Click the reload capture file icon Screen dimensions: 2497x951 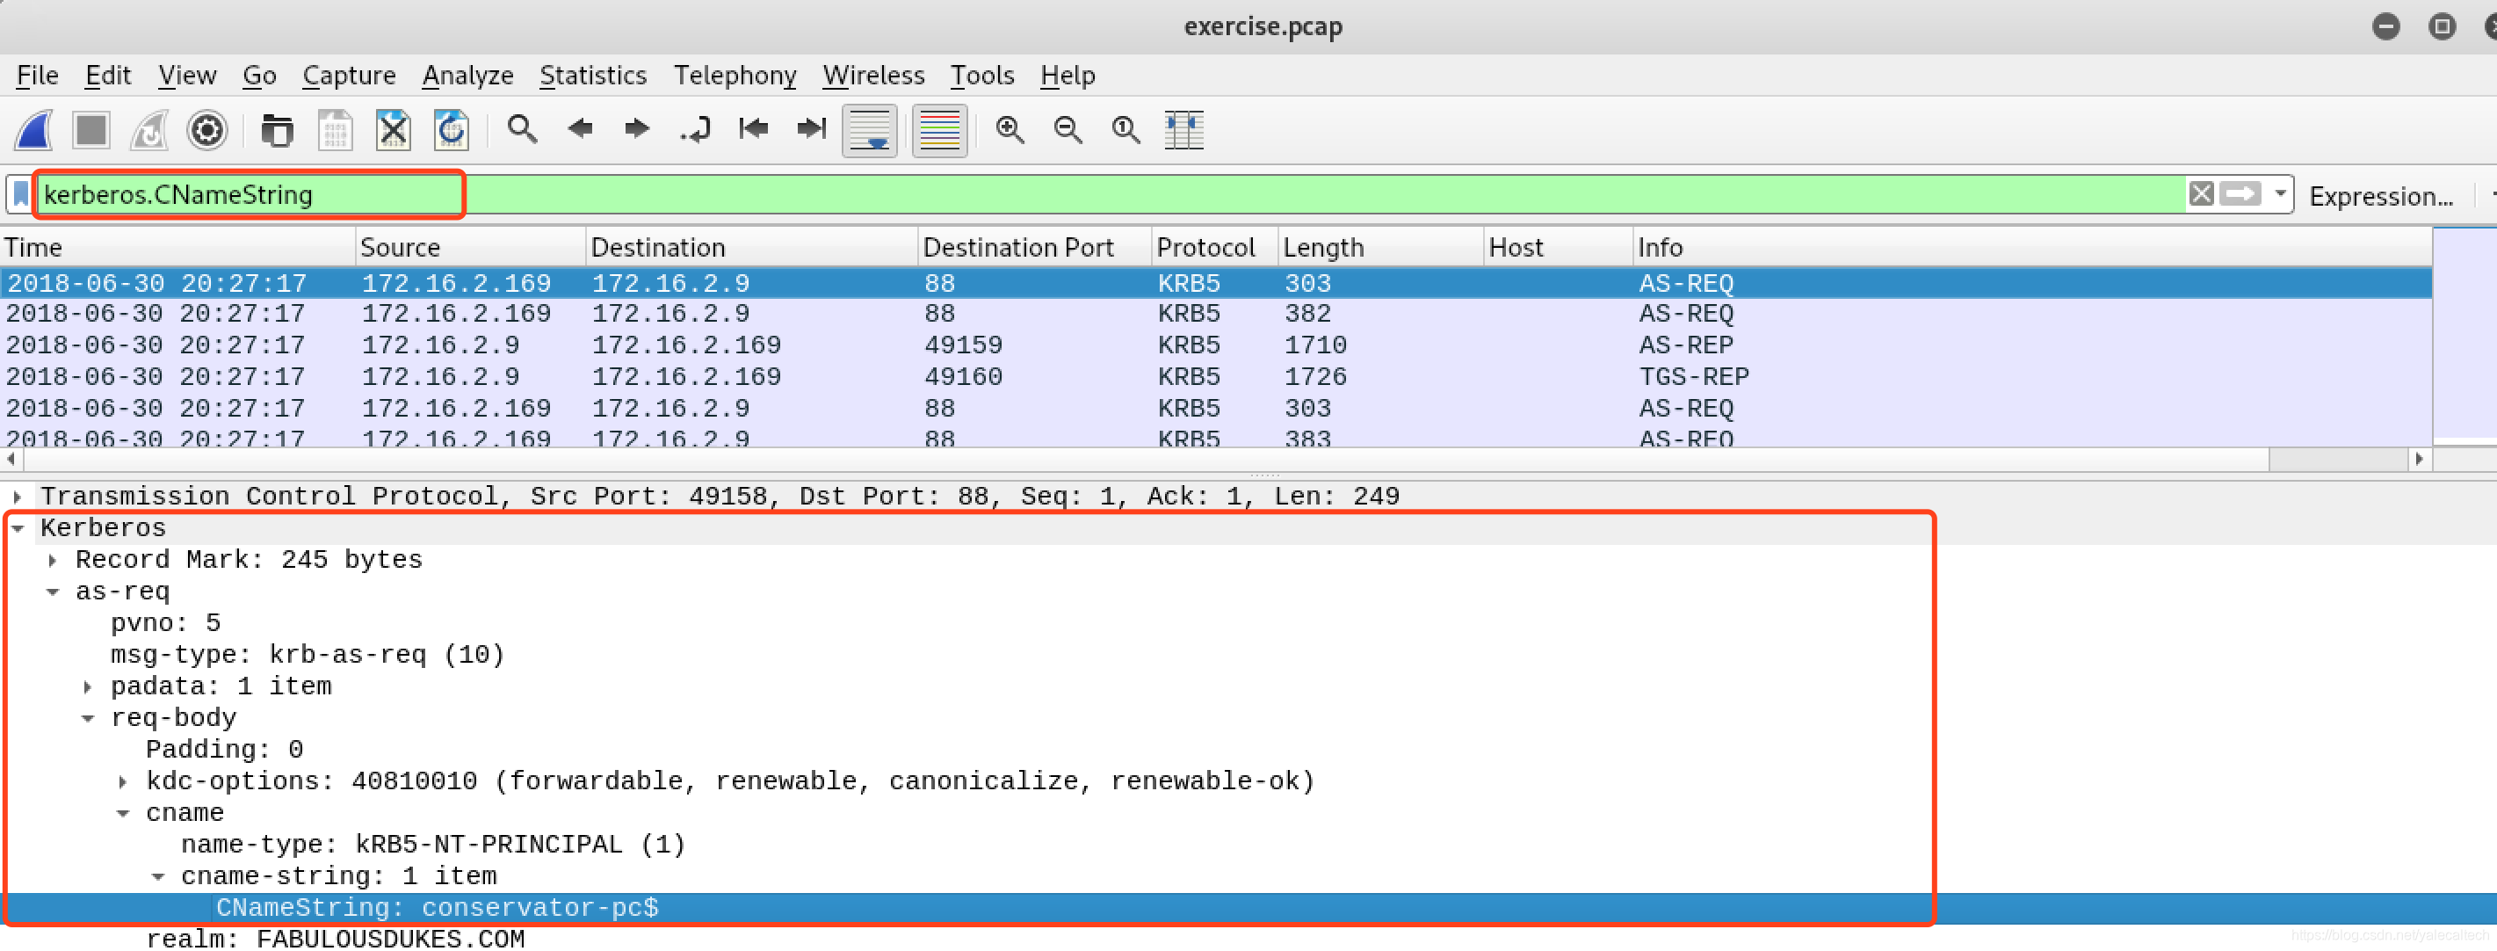[x=451, y=130]
